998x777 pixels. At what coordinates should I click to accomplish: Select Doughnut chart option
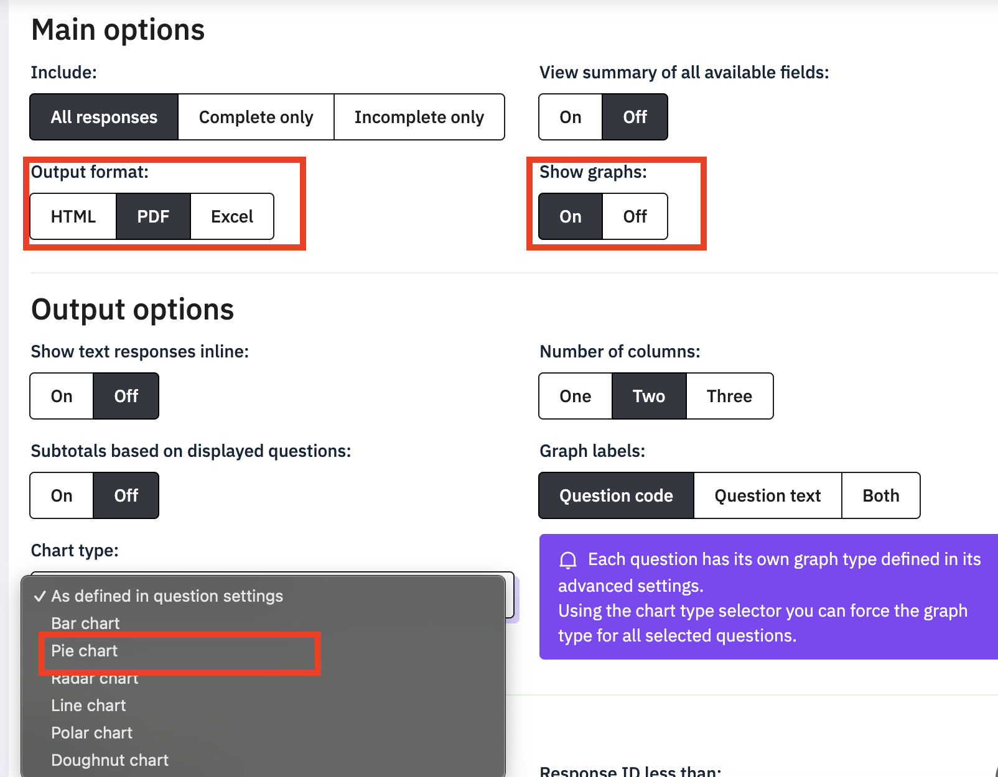(110, 760)
